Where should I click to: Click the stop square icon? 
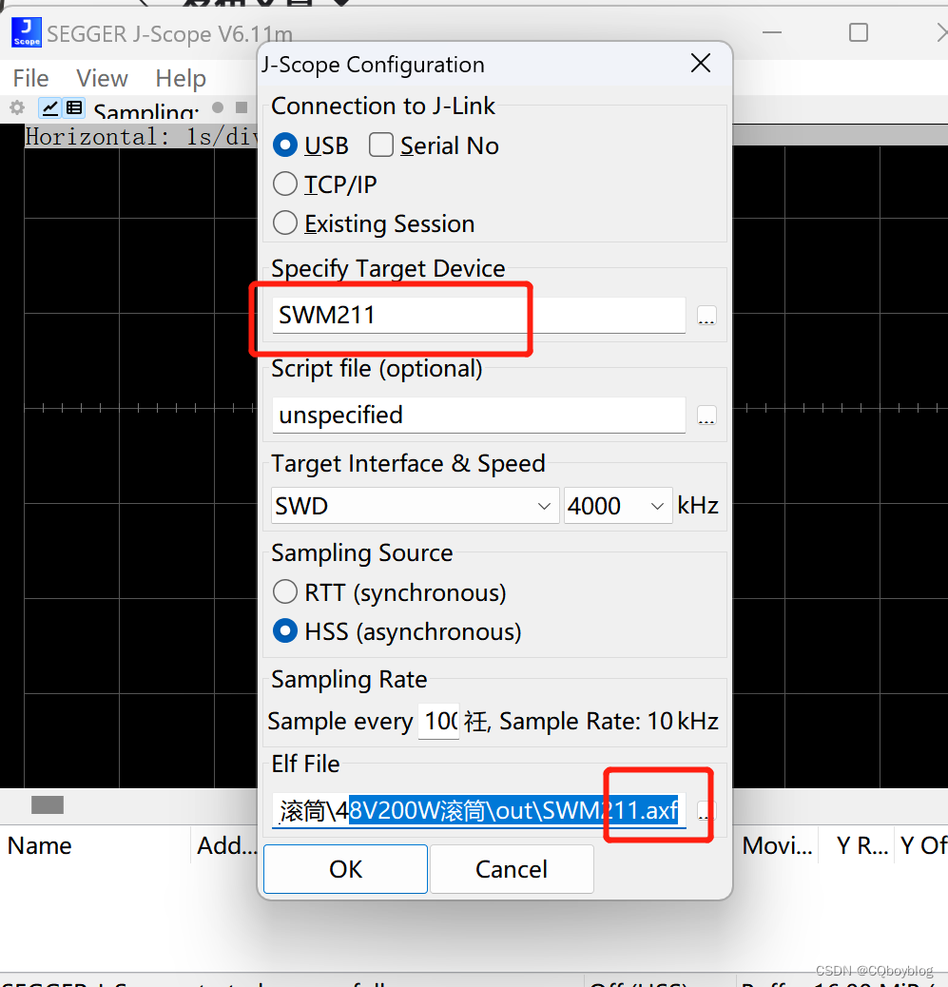pyautogui.click(x=241, y=107)
